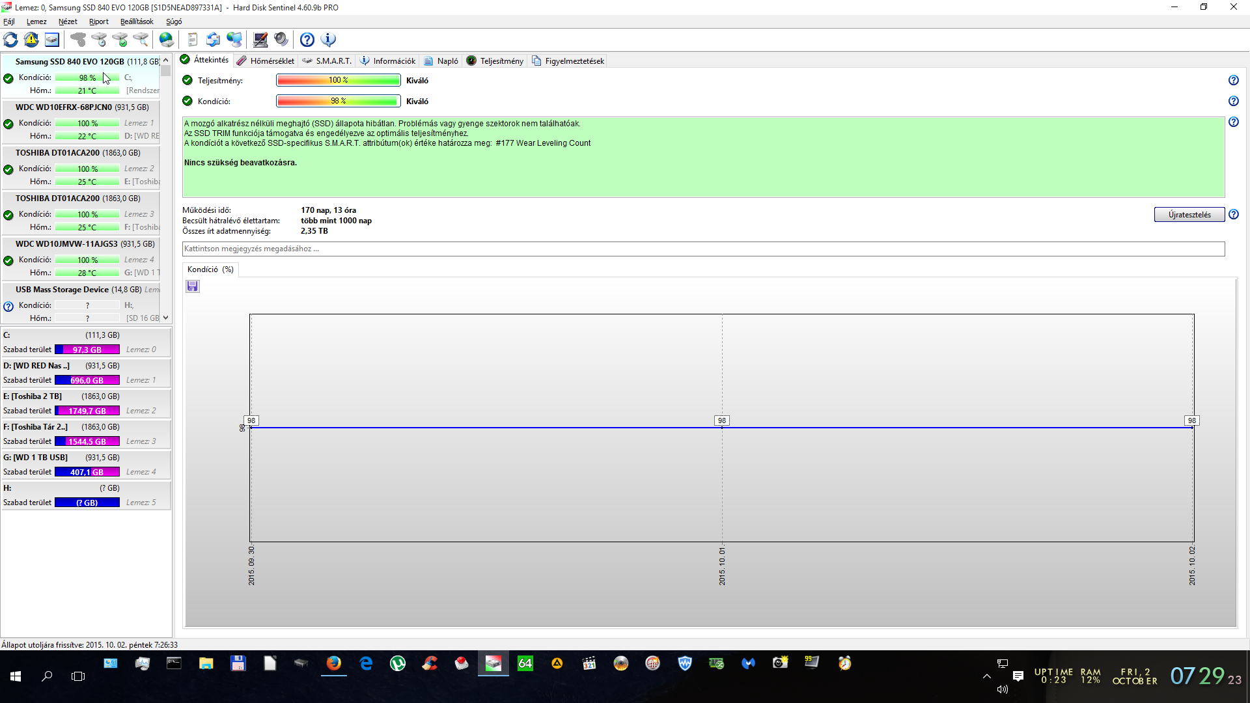Viewport: 1250px width, 703px height.
Task: Open the Riport menu
Action: click(x=99, y=21)
